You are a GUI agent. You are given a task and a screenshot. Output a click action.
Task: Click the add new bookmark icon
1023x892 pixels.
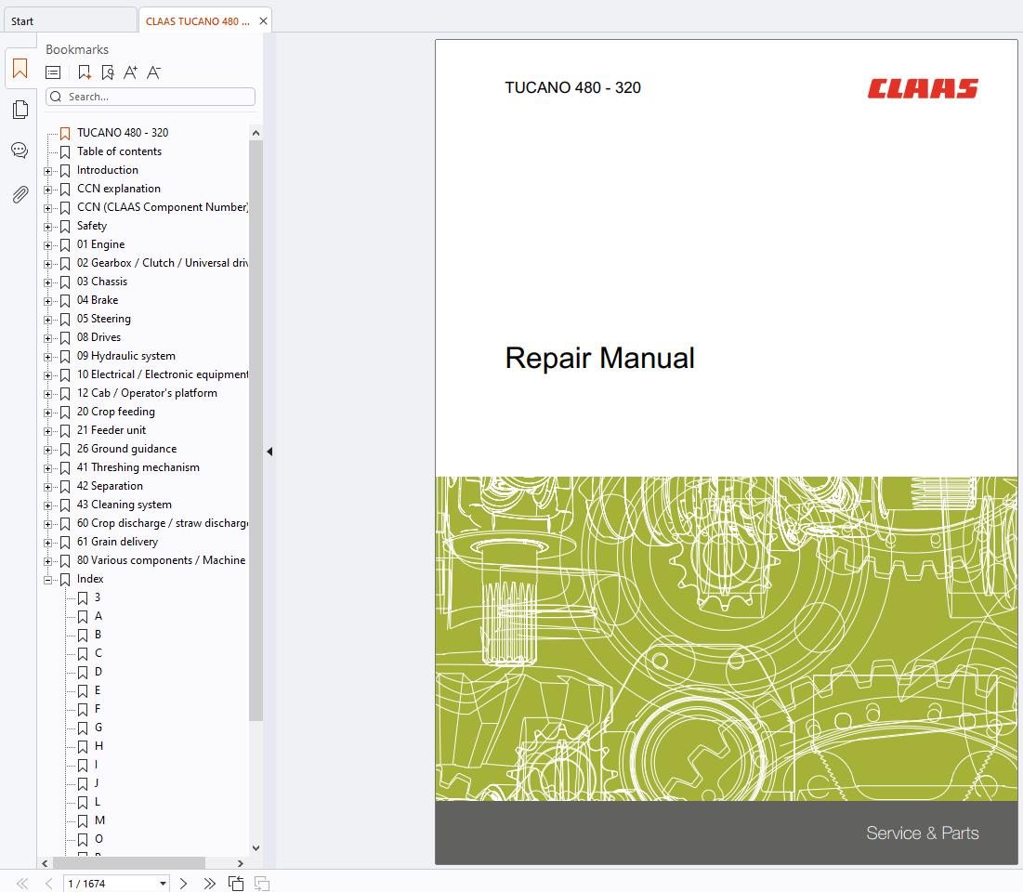click(x=85, y=72)
